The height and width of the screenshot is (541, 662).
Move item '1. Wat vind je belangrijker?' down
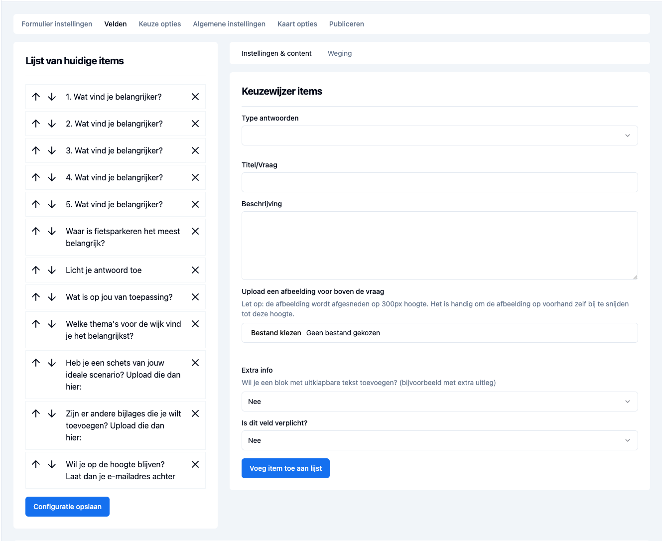pos(52,97)
